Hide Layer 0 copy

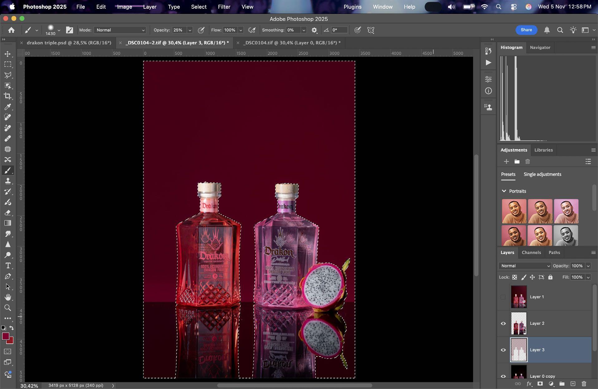coord(503,376)
